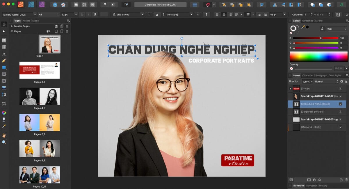Open the character style No Style dropdown
Viewport: 349px width, 189px height.
click(x=130, y=15)
